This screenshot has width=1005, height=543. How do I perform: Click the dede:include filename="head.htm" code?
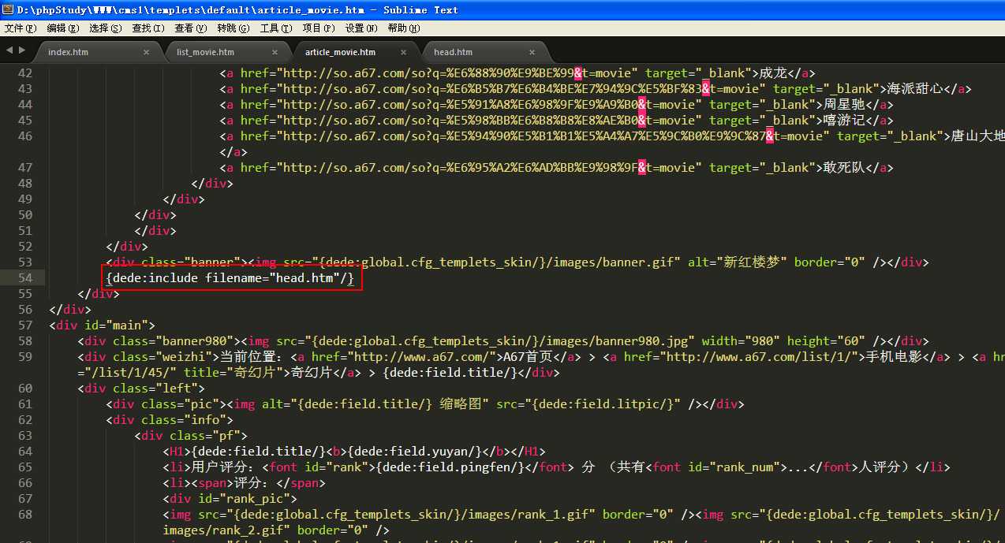coord(231,278)
